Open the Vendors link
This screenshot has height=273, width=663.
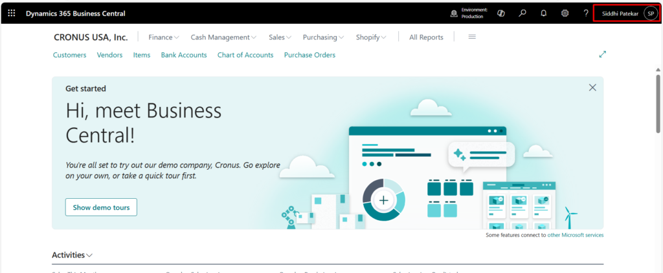point(109,55)
